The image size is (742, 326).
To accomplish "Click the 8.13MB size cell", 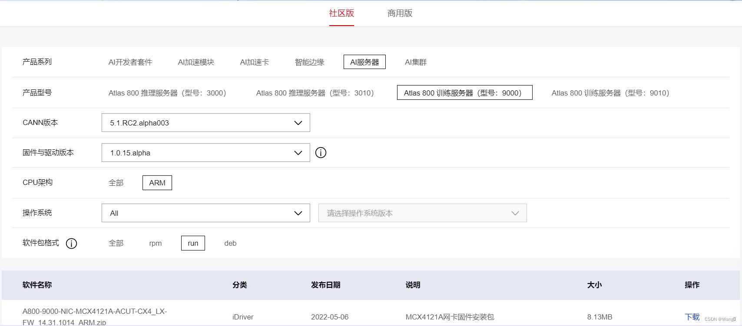I will pos(600,317).
